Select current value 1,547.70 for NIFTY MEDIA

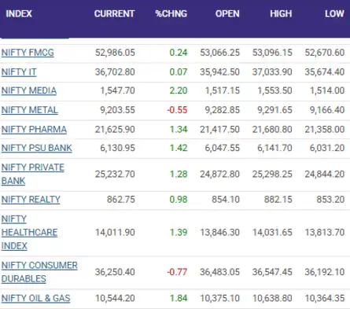tap(117, 90)
